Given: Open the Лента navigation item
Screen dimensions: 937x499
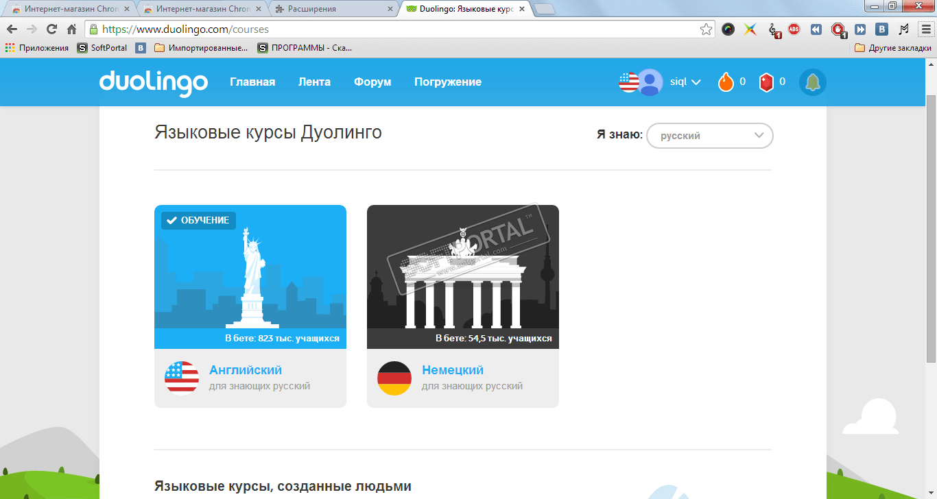Looking at the screenshot, I should pyautogui.click(x=314, y=82).
